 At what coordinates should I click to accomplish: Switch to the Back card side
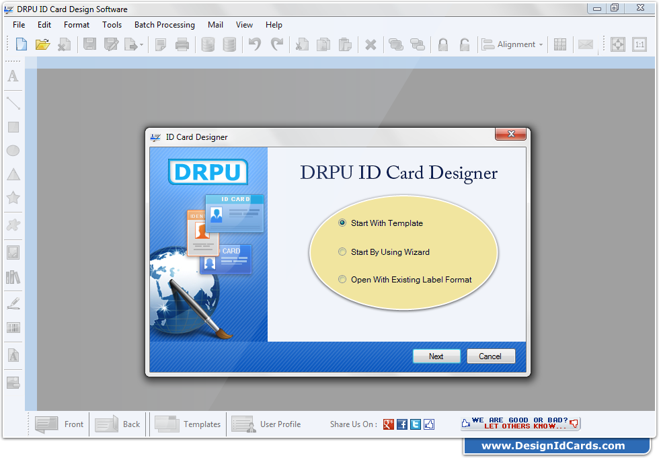click(x=117, y=424)
